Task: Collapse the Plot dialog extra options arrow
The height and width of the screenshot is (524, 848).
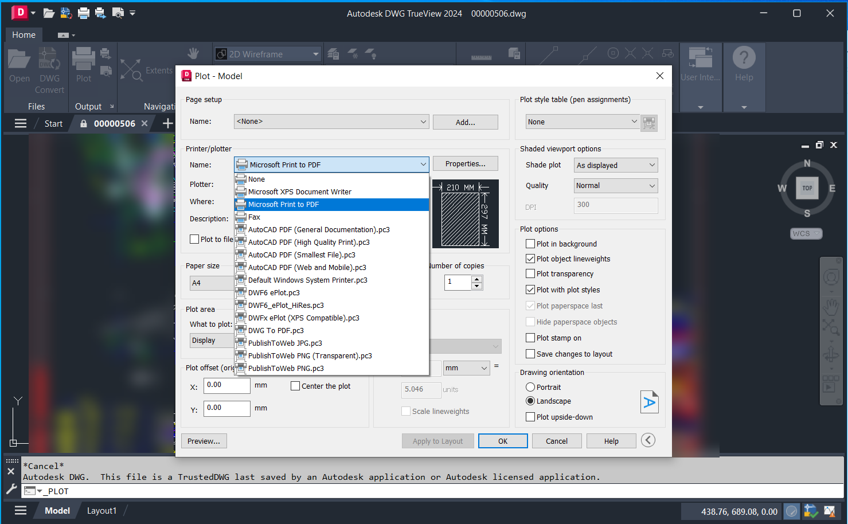Action: click(x=648, y=440)
